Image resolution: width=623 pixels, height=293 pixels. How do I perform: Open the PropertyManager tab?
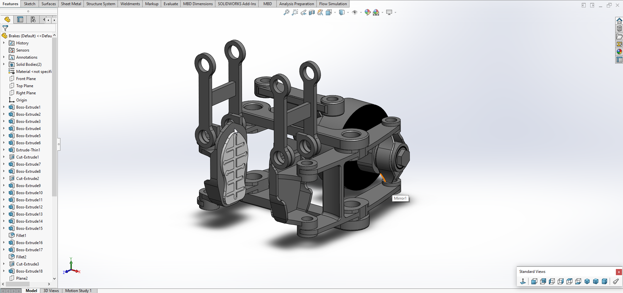(x=20, y=20)
